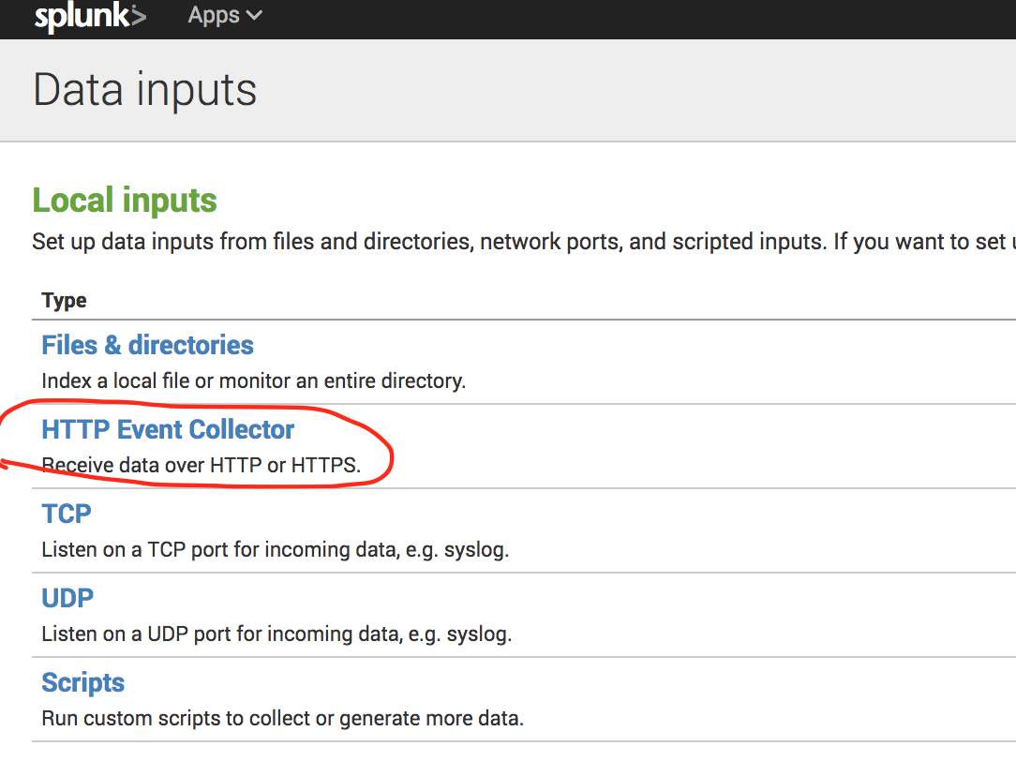Click the 'Listen on a UDP port' description
This screenshot has height=776, width=1016.
(x=276, y=634)
